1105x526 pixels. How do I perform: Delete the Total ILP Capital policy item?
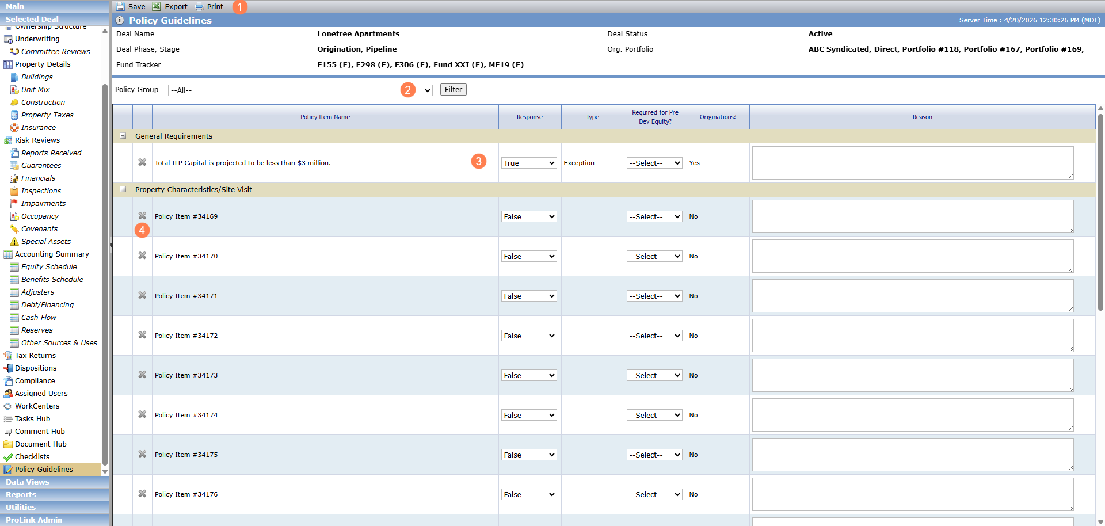[142, 162]
